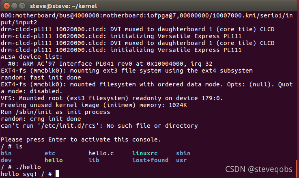Click the terminal scrollbar on right edge
The width and height of the screenshot is (299, 178).
click(x=297, y=168)
